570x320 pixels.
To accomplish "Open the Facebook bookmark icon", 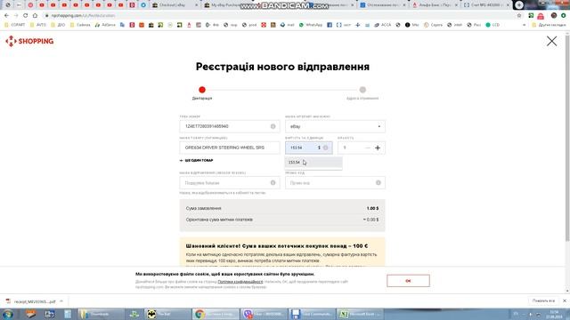I will click(330, 25).
